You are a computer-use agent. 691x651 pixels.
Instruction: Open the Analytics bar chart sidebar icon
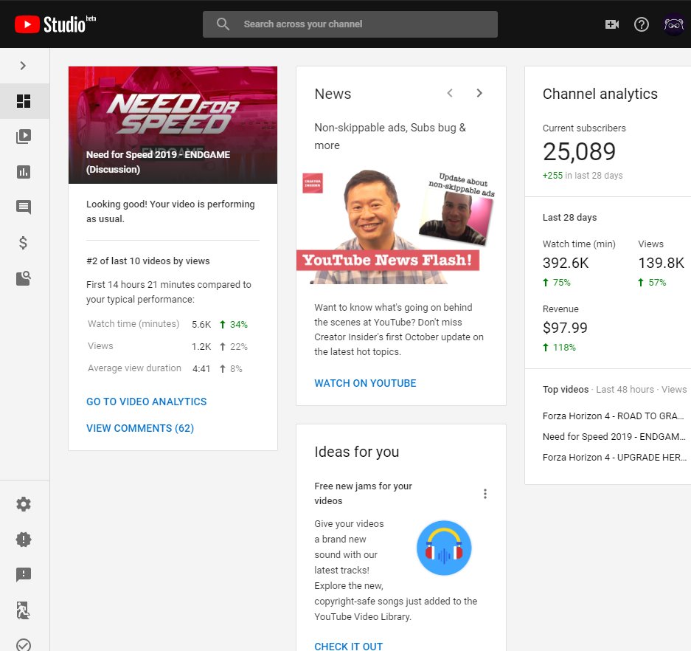point(24,171)
